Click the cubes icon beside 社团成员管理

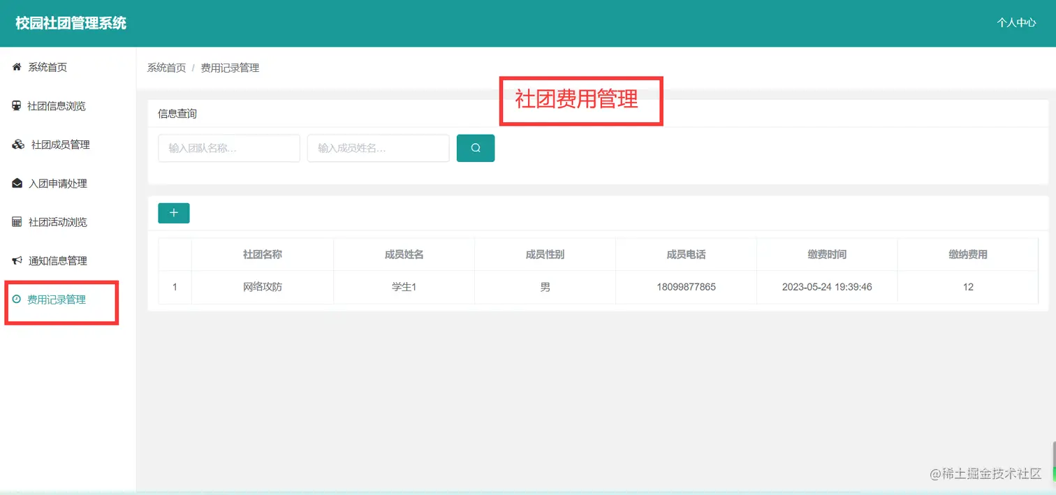pyautogui.click(x=18, y=145)
